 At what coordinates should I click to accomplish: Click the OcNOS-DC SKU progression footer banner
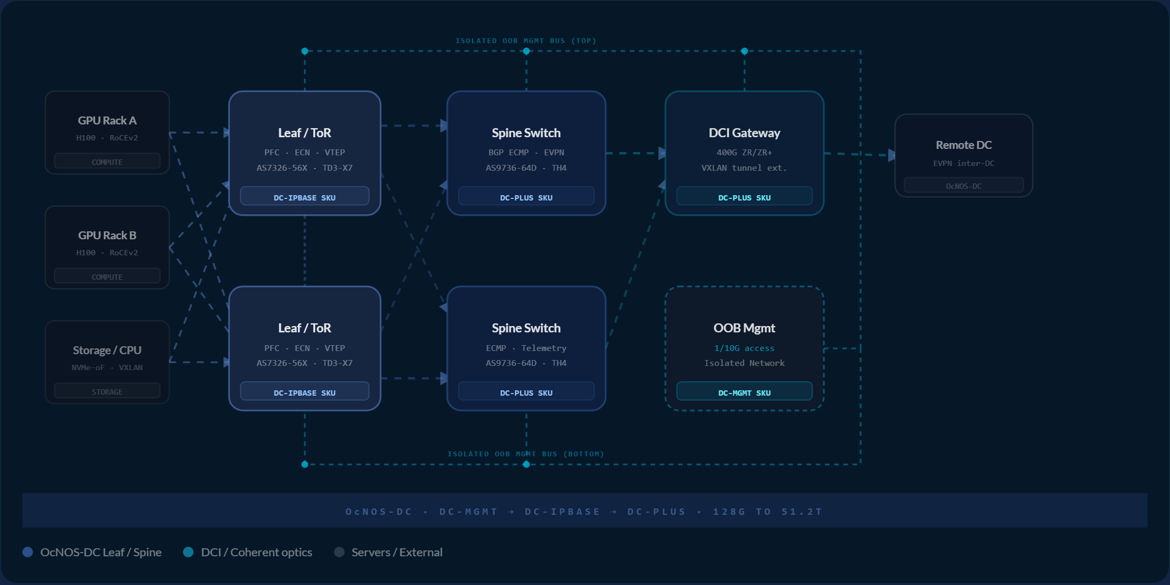(585, 511)
